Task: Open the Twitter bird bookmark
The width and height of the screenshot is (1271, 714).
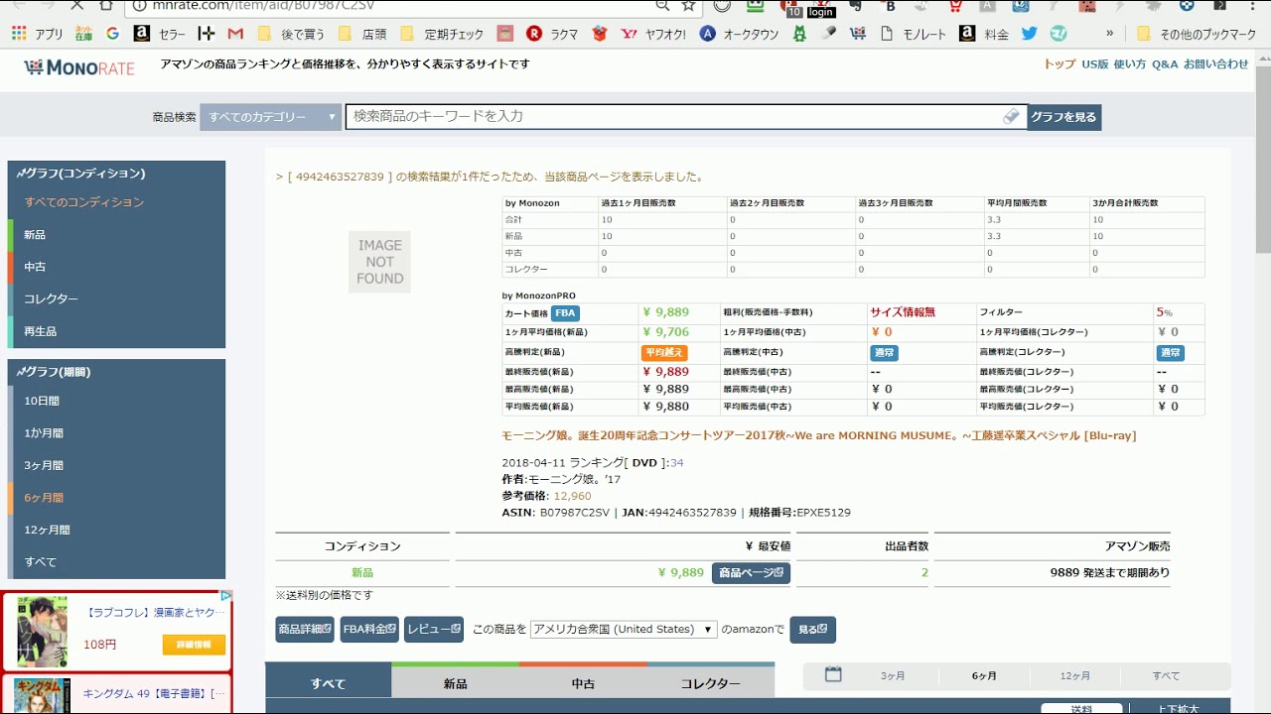Action: point(1029,34)
